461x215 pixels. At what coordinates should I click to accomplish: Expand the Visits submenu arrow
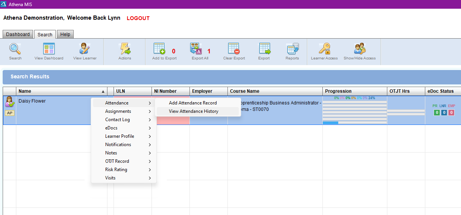tap(150, 178)
